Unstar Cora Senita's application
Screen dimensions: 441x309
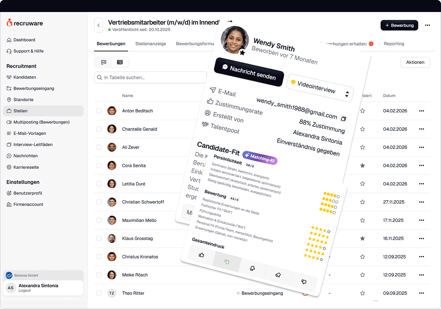pos(362,165)
